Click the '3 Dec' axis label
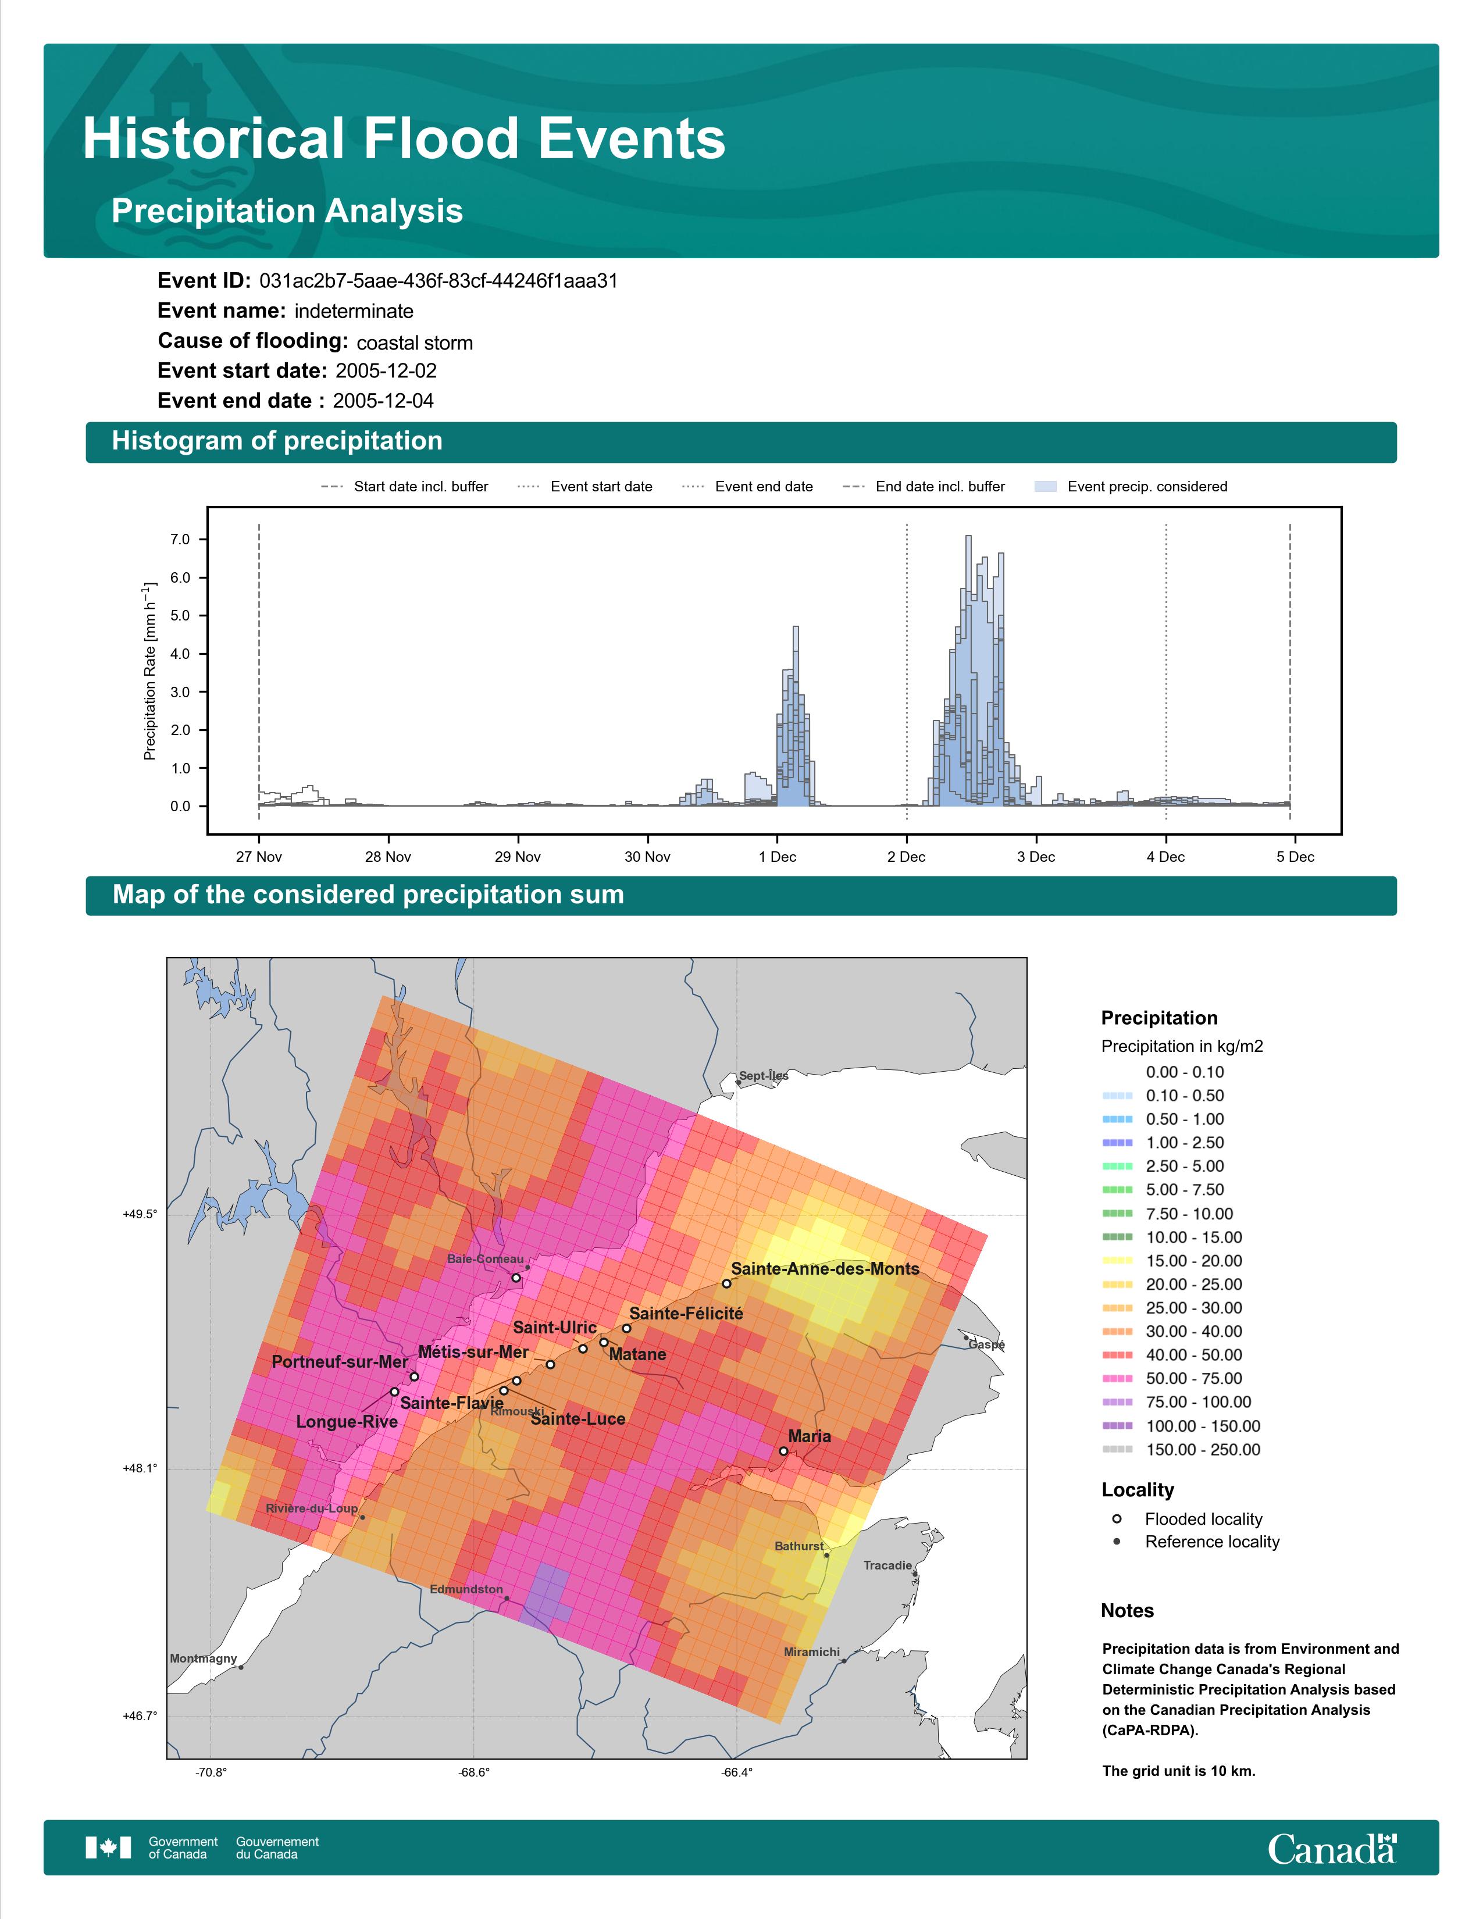Viewport: 1483px width, 1919px height. (1037, 857)
